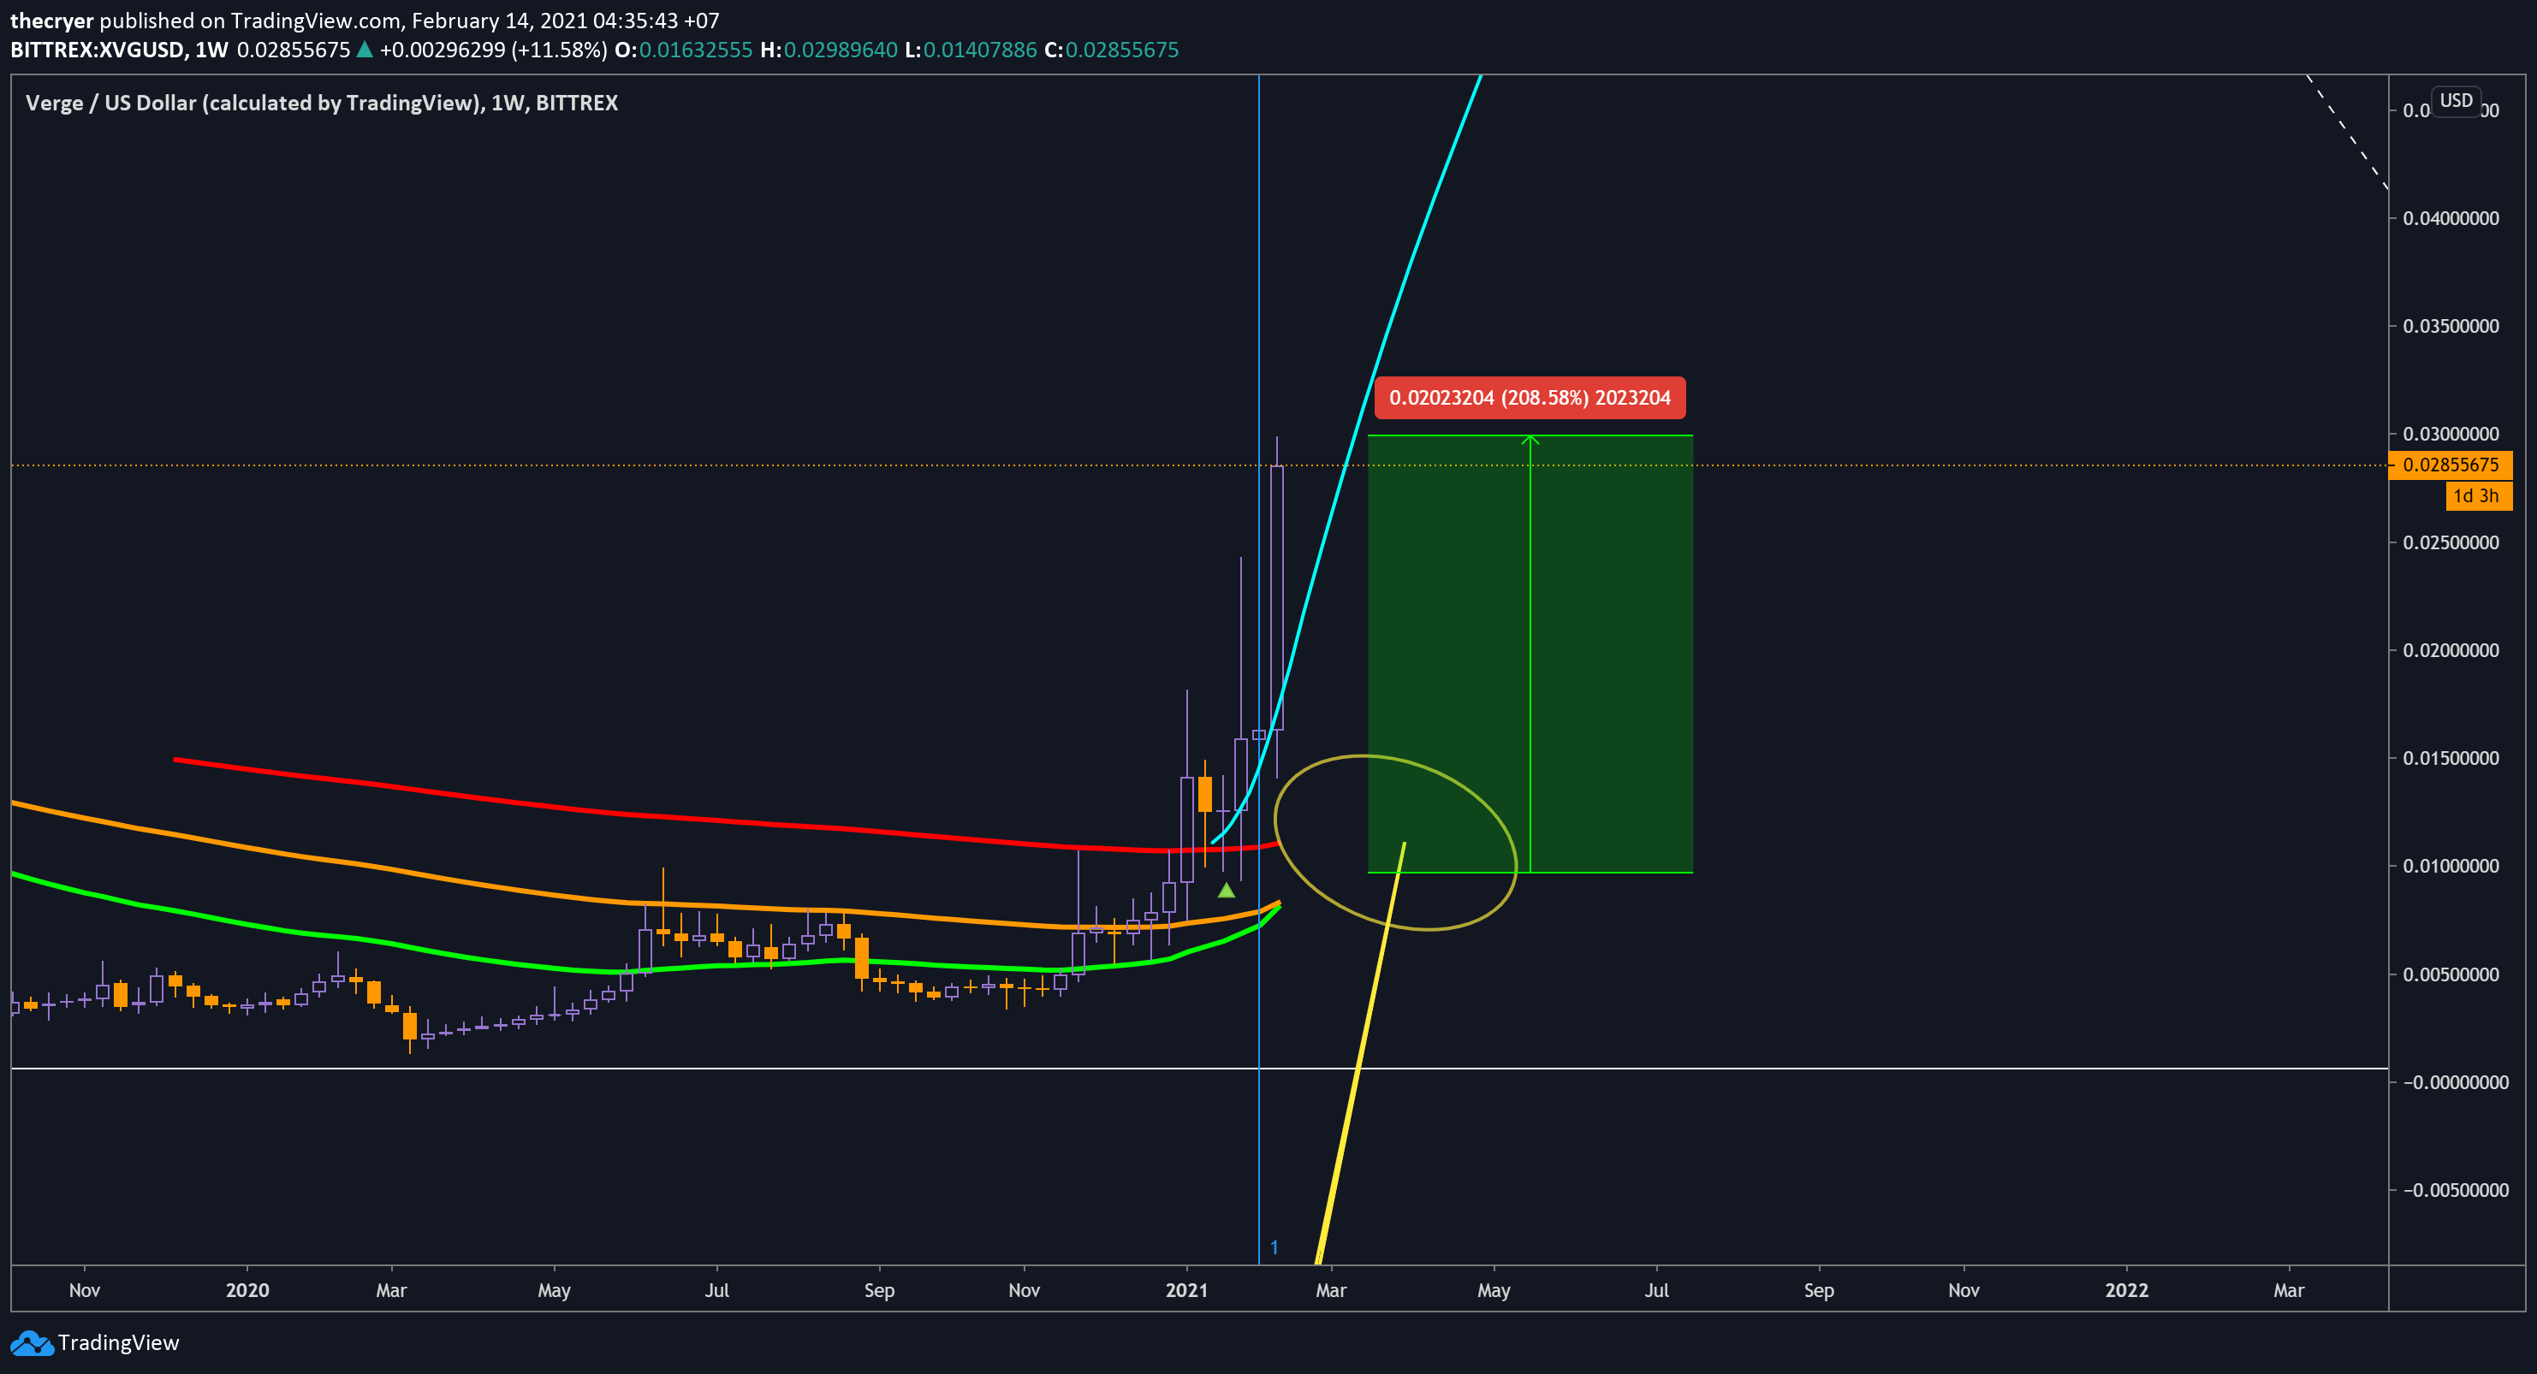2537x1374 pixels.
Task: Click the Jul label before 2021 on time axis
Action: (717, 1290)
